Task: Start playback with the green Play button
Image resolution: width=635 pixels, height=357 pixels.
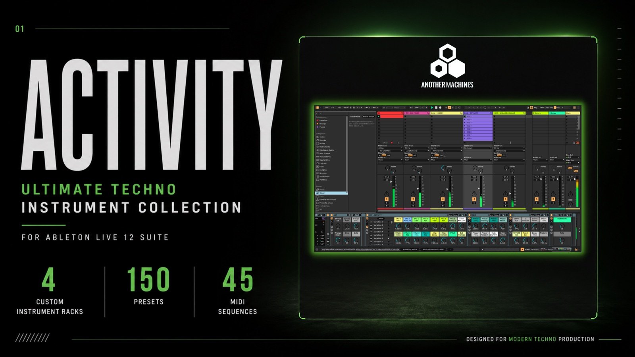Action: [432, 107]
